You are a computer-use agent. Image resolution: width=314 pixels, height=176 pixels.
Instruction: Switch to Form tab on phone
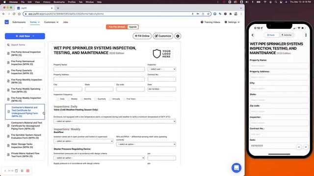pyautogui.click(x=271, y=35)
